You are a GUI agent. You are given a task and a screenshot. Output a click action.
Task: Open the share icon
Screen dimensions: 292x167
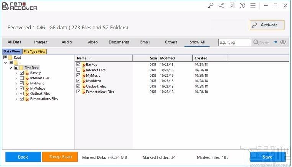(x=221, y=6)
